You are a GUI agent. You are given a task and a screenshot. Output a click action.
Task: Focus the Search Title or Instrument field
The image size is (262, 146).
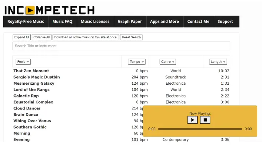[x=121, y=46]
